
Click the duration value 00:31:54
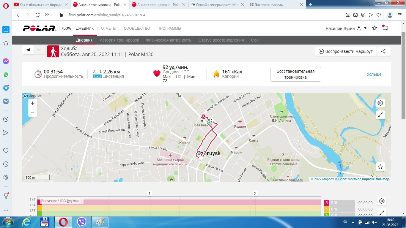click(x=53, y=72)
